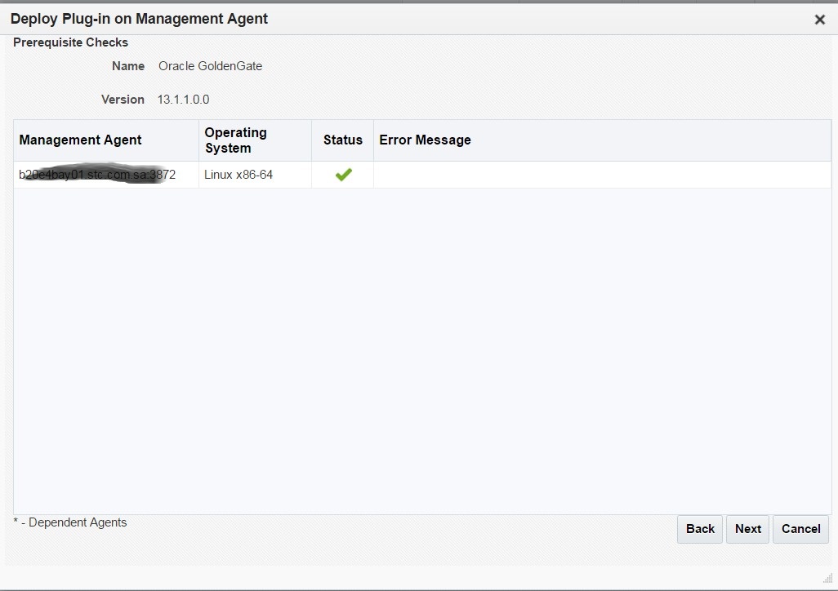Viewport: 838px width, 591px height.
Task: Click the Prerequisite Checks heading
Action: [70, 42]
